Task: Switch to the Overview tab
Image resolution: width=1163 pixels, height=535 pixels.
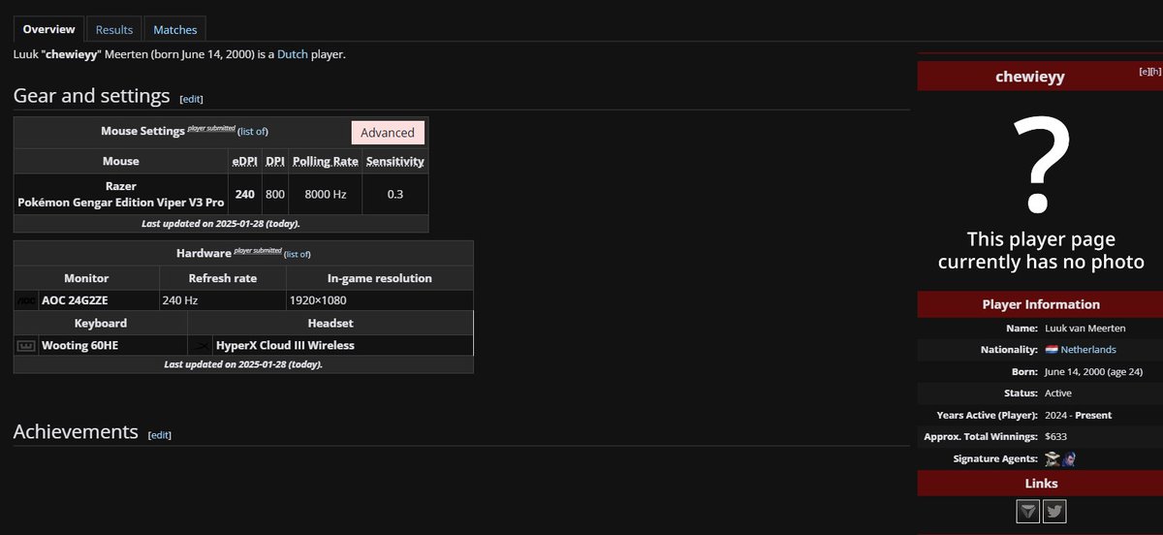Action: coord(48,29)
